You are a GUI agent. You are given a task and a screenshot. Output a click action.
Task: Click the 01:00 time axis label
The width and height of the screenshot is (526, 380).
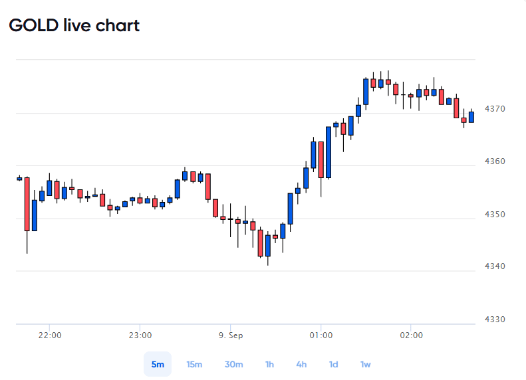pyautogui.click(x=321, y=335)
